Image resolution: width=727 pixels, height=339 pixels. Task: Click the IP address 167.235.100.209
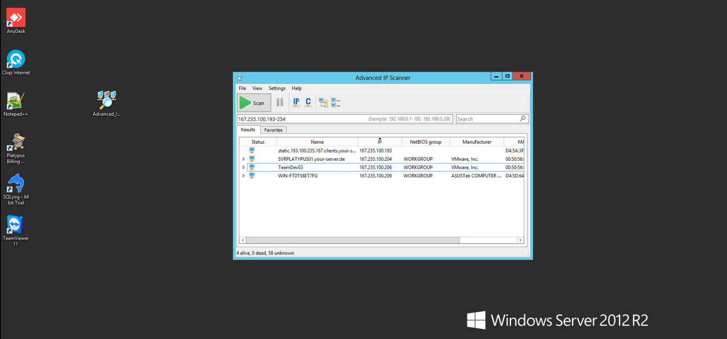tap(376, 176)
